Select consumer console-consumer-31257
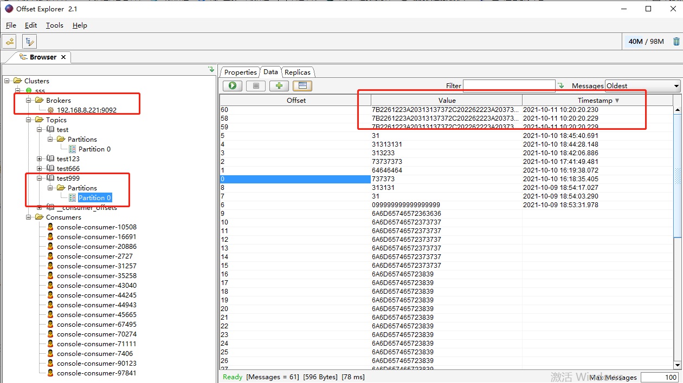This screenshot has width=683, height=383. (96, 266)
